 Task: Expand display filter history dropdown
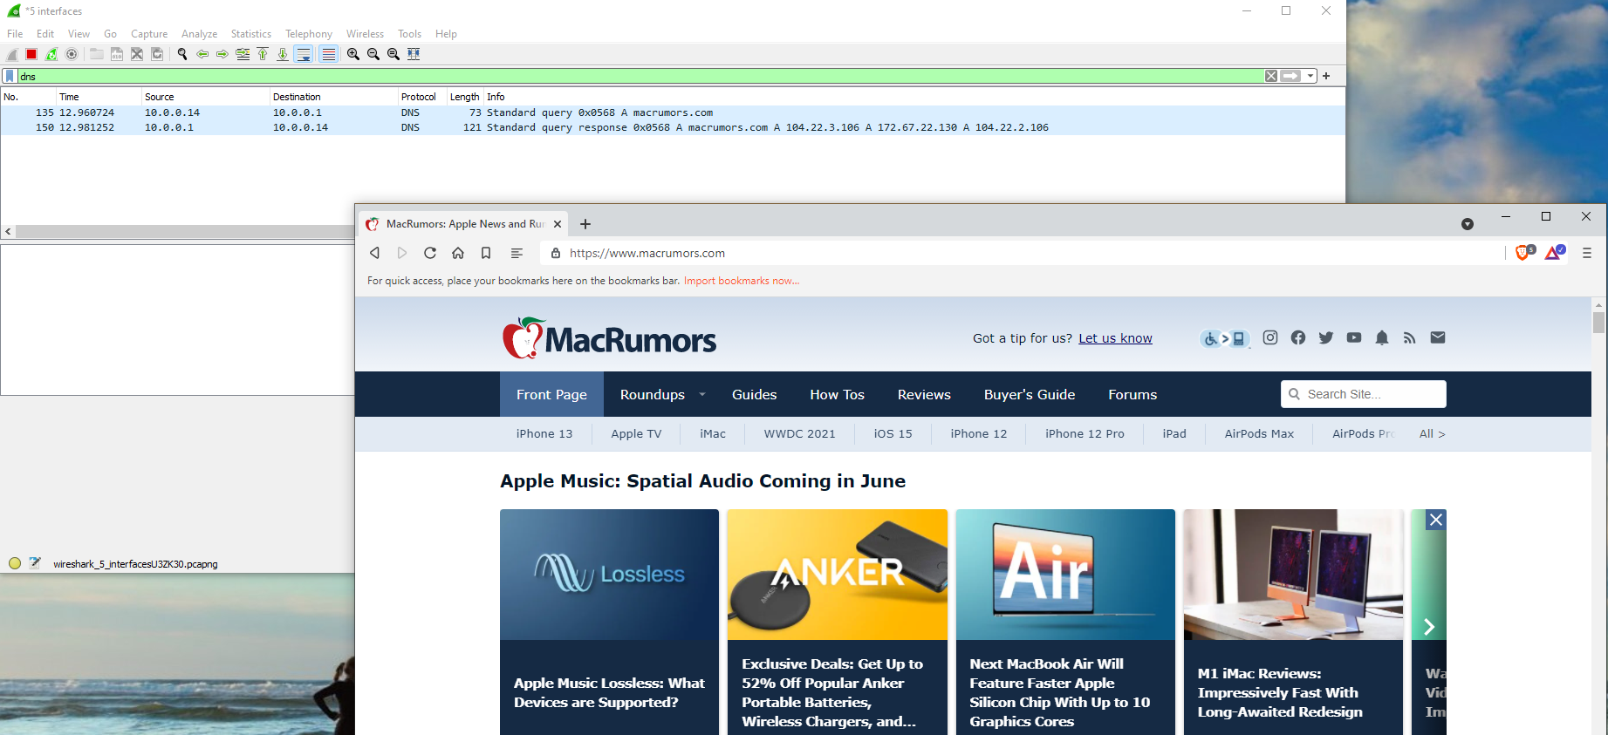point(1310,76)
